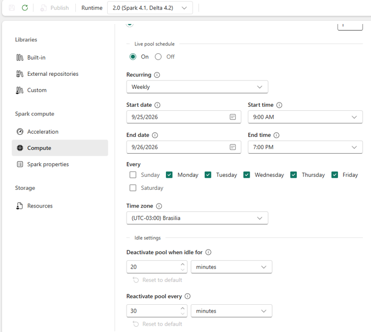Expand the Recurring Weekly dropdown
This screenshot has height=332, width=371.
pos(197,87)
